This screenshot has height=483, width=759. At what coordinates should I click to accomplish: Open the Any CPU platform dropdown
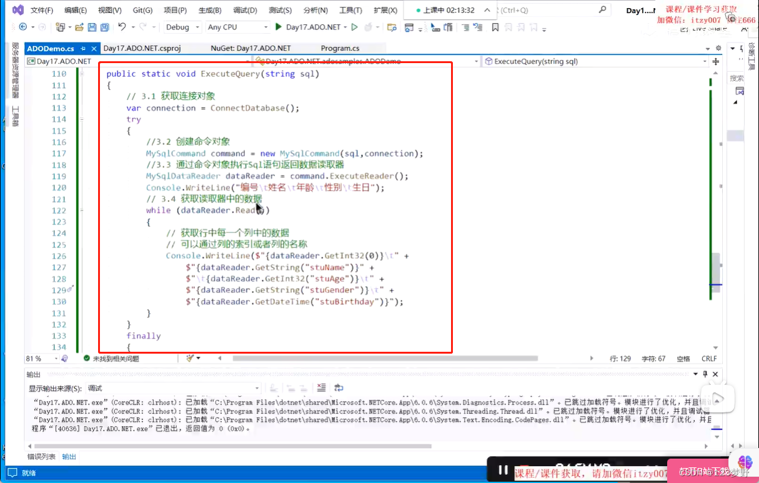pyautogui.click(x=238, y=27)
